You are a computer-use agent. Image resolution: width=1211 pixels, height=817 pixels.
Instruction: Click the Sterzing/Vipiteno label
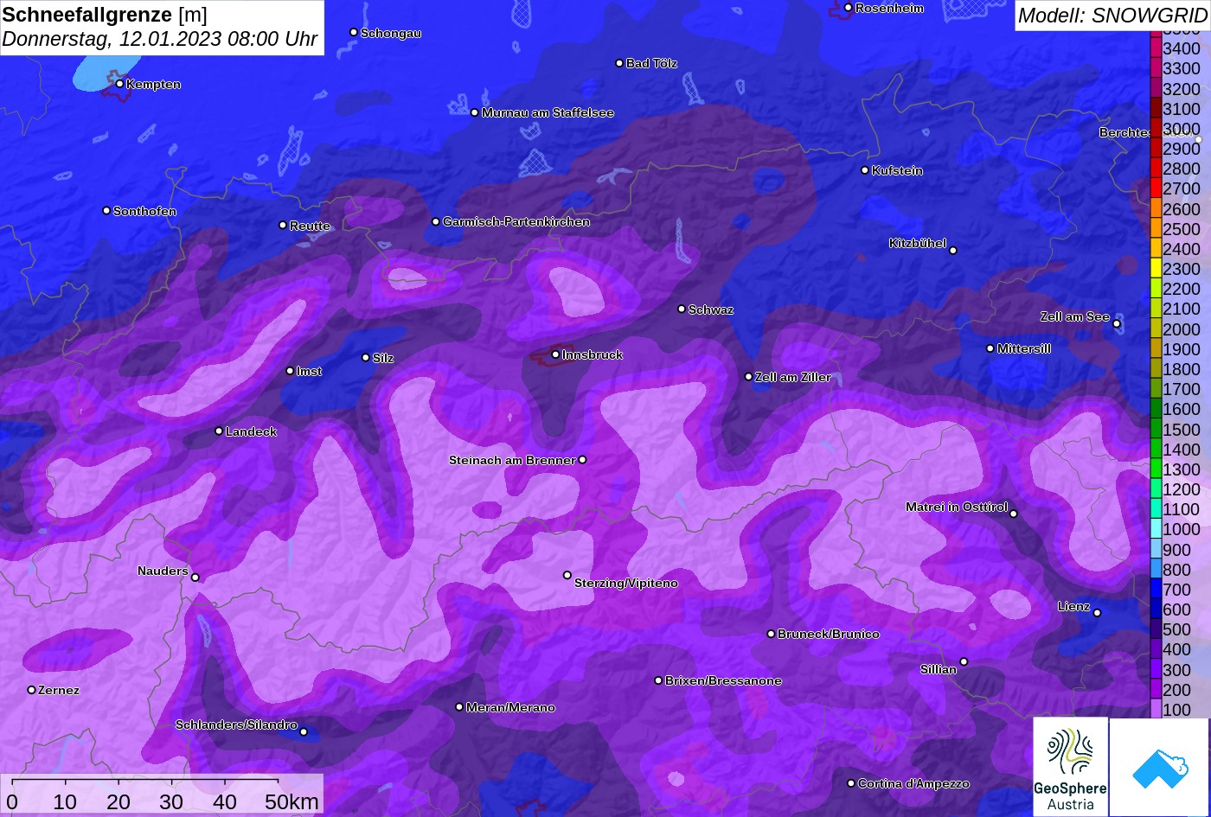pyautogui.click(x=626, y=584)
